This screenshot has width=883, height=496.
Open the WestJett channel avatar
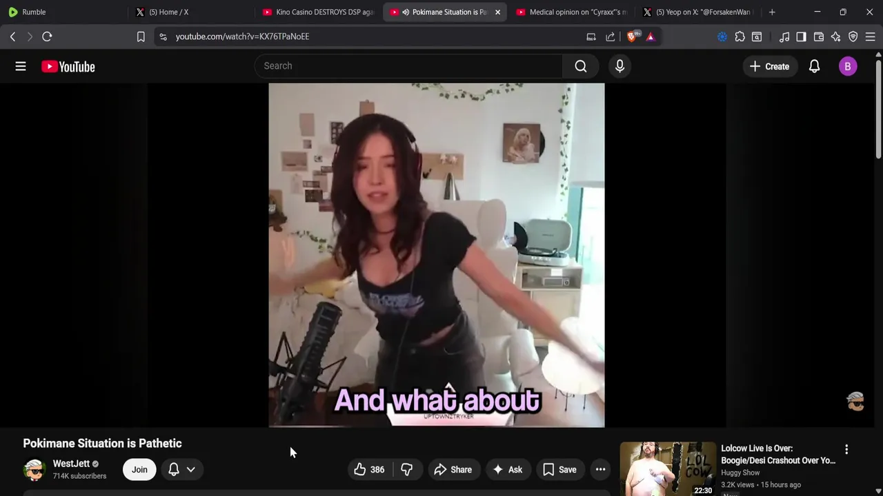pos(34,470)
